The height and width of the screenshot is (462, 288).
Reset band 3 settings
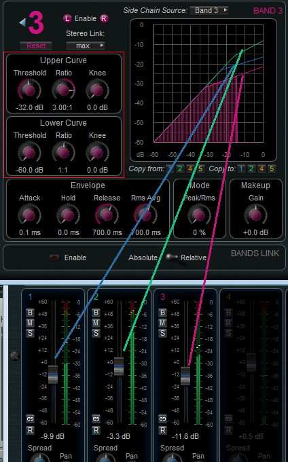(36, 46)
